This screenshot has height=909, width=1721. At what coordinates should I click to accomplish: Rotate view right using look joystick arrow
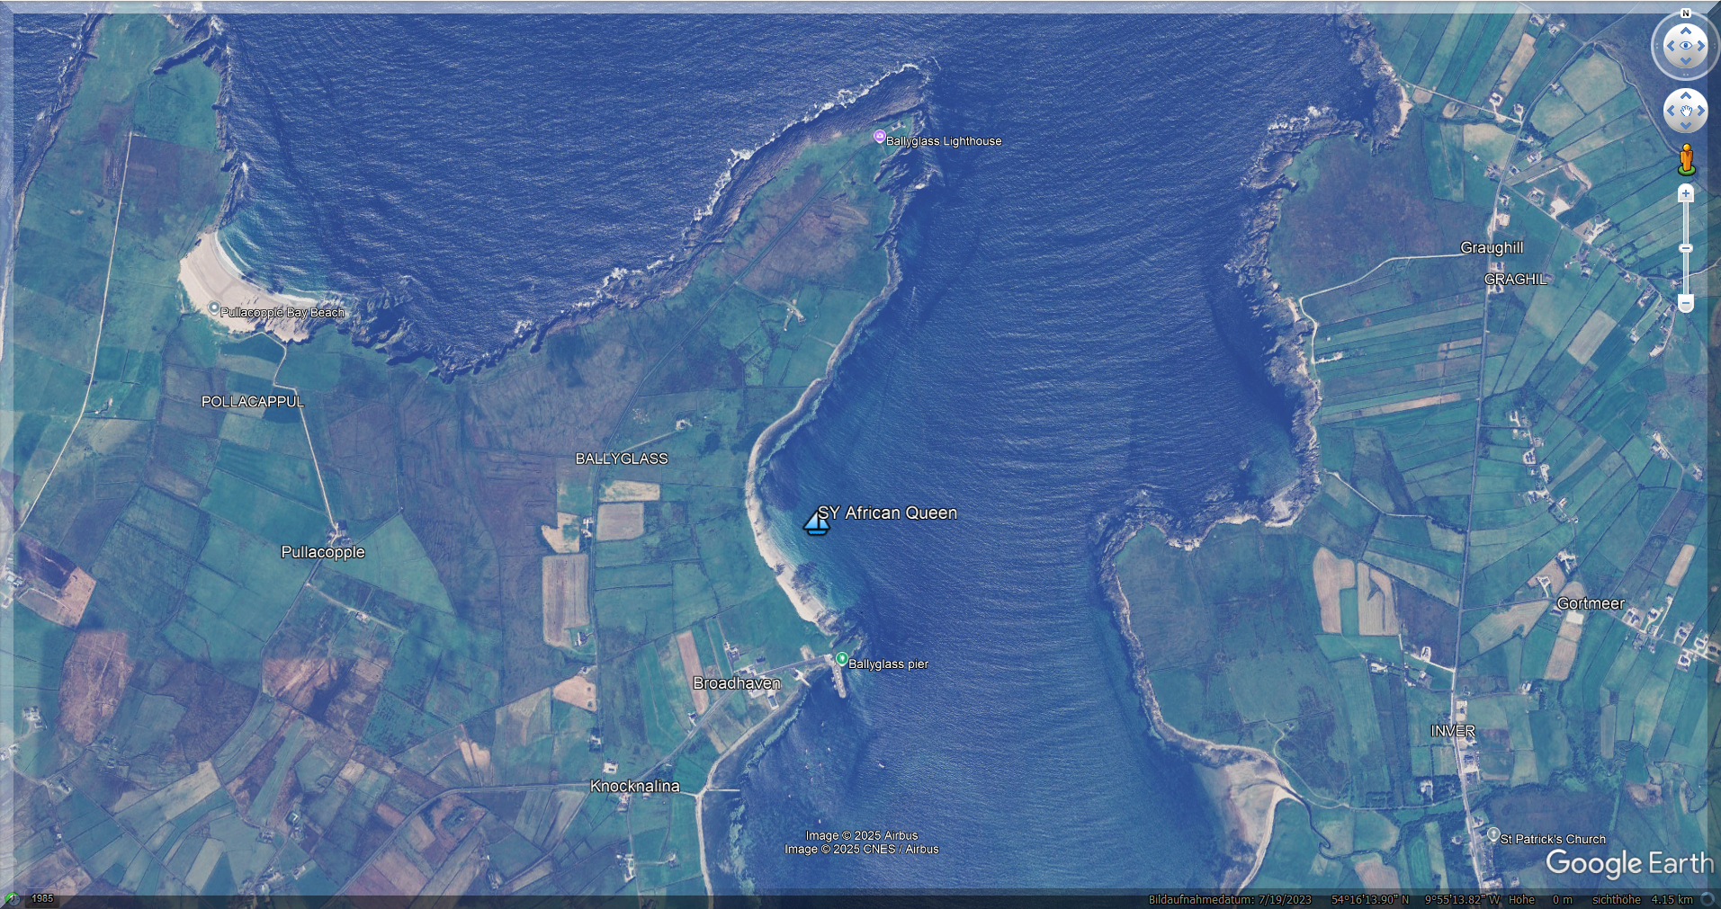tap(1701, 46)
